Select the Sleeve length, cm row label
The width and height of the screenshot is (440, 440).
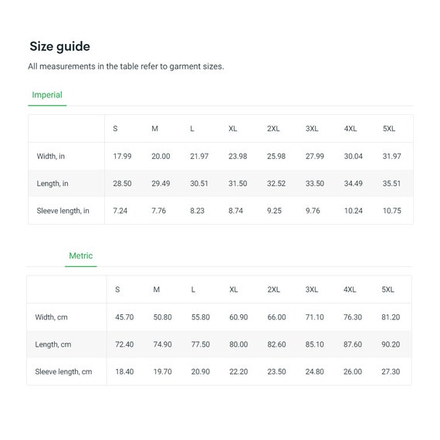[x=63, y=371]
